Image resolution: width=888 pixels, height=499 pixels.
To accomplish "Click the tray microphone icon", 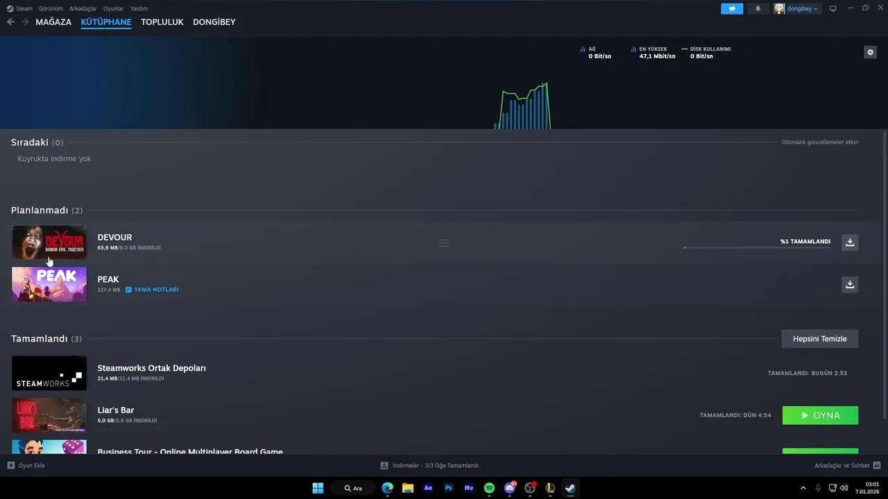I will click(819, 488).
